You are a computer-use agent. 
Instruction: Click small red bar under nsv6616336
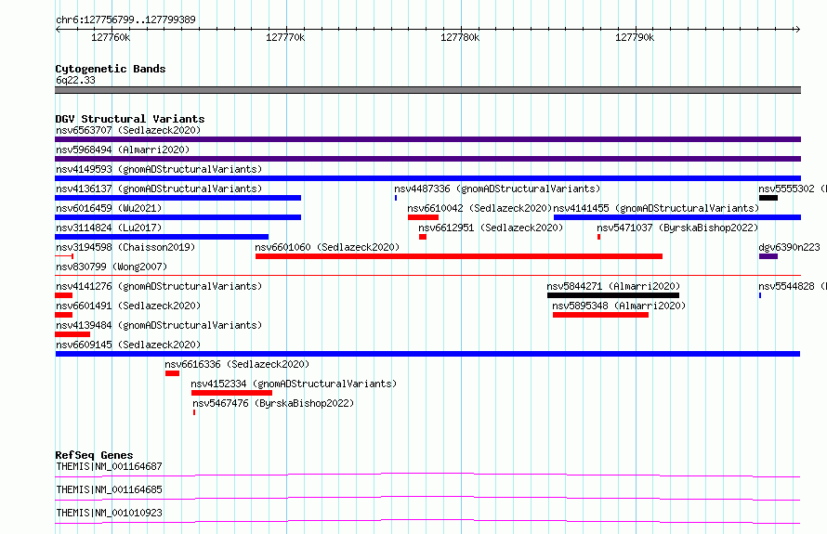[172, 373]
